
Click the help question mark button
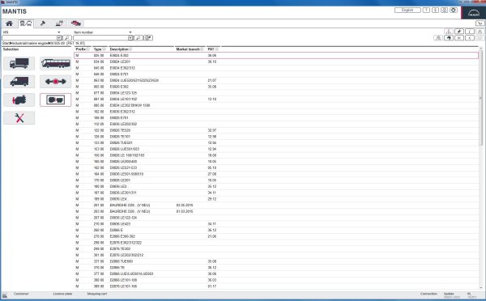[427, 11]
